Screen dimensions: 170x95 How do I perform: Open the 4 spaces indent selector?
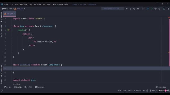[138, 91]
